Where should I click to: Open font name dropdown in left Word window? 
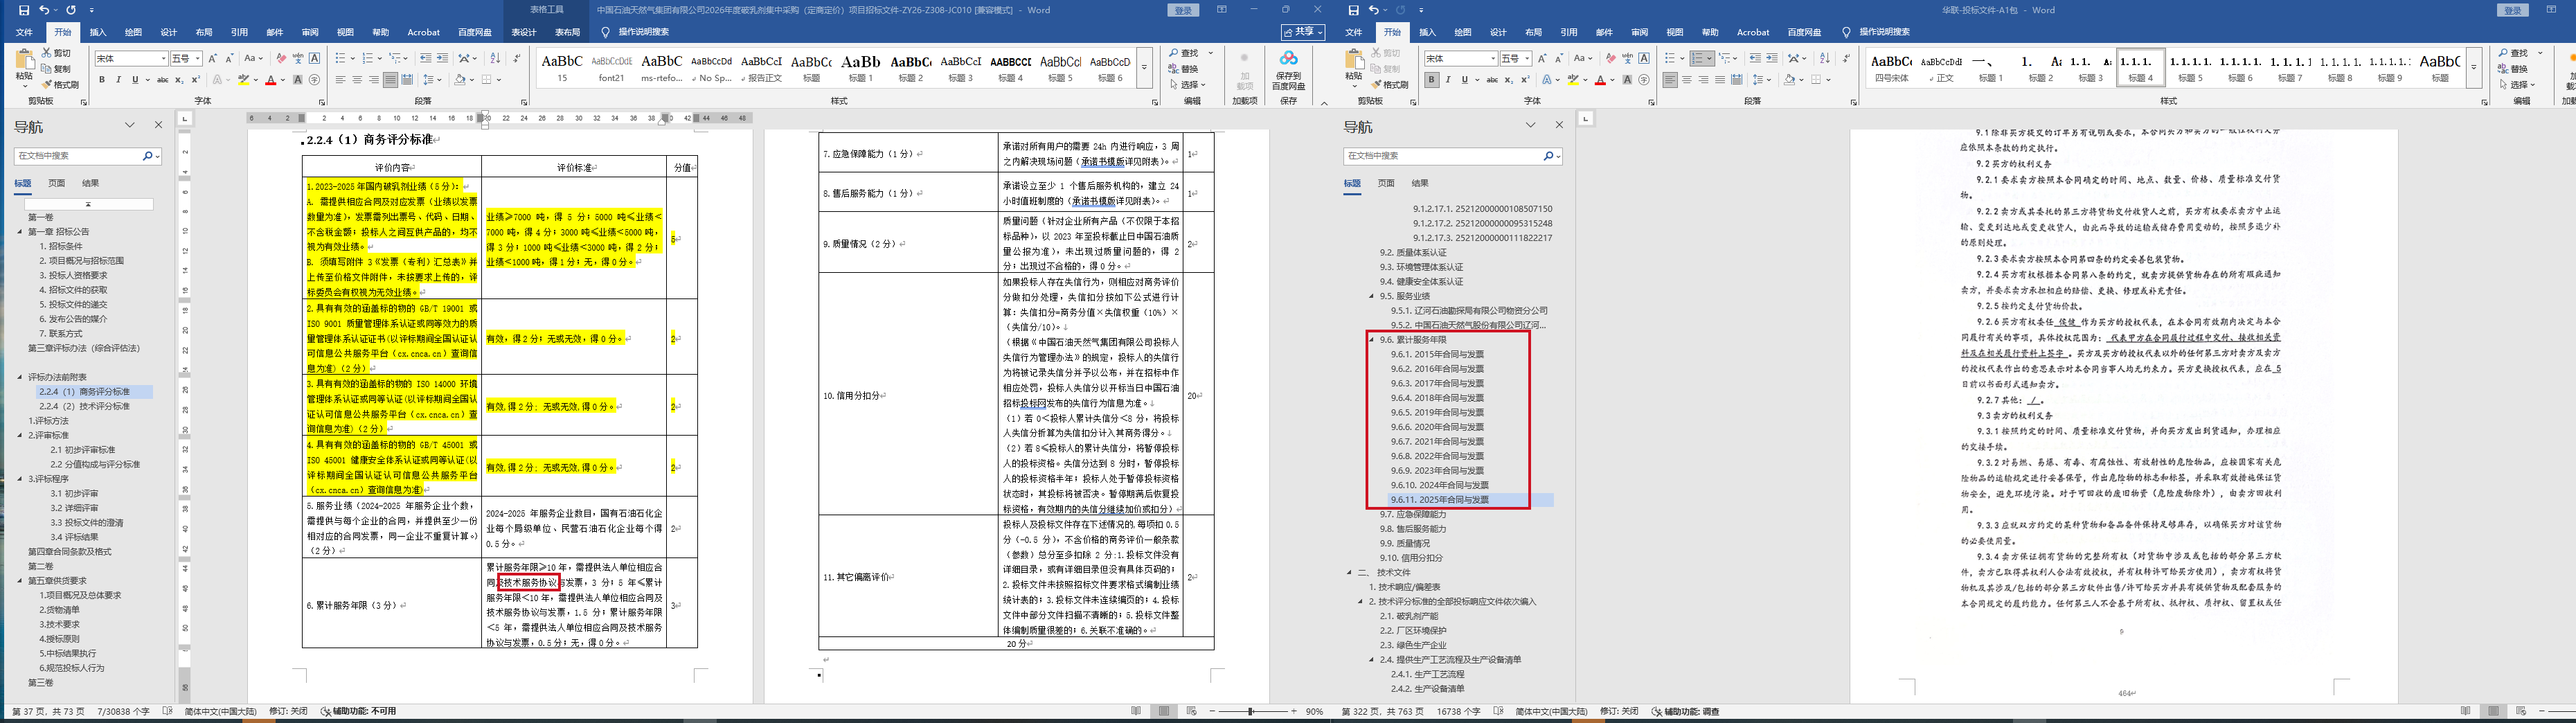tap(164, 59)
